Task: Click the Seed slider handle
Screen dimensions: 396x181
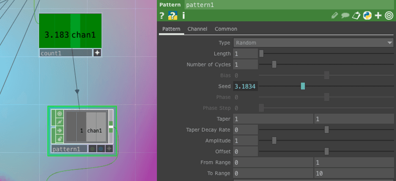Action: [x=303, y=86]
